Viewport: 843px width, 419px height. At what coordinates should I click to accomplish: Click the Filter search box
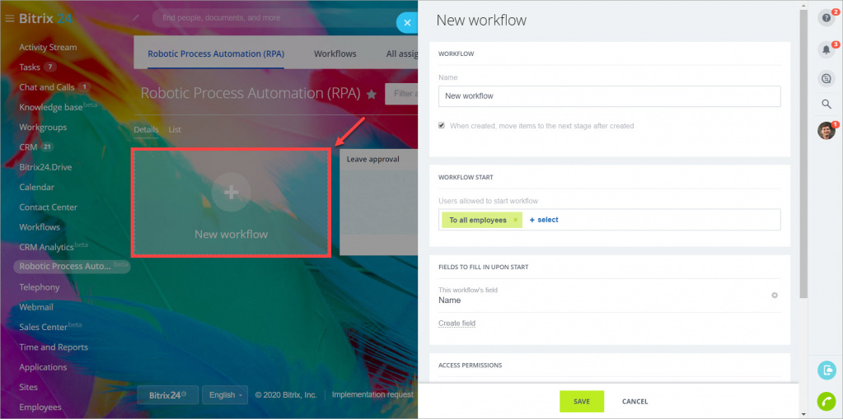coord(401,94)
